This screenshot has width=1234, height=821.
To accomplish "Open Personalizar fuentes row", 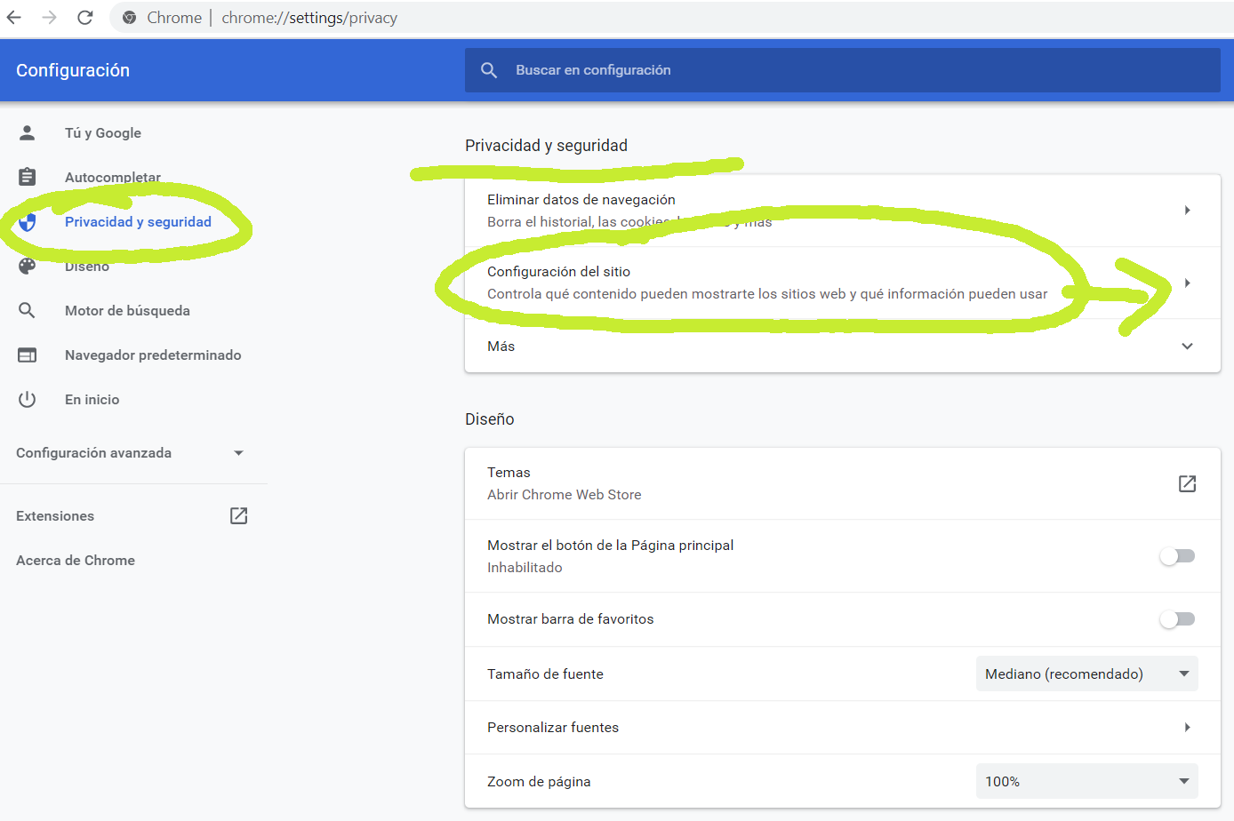I will [x=842, y=728].
